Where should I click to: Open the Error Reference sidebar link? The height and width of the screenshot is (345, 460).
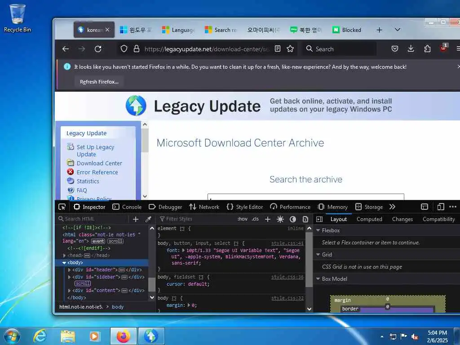[x=97, y=172]
